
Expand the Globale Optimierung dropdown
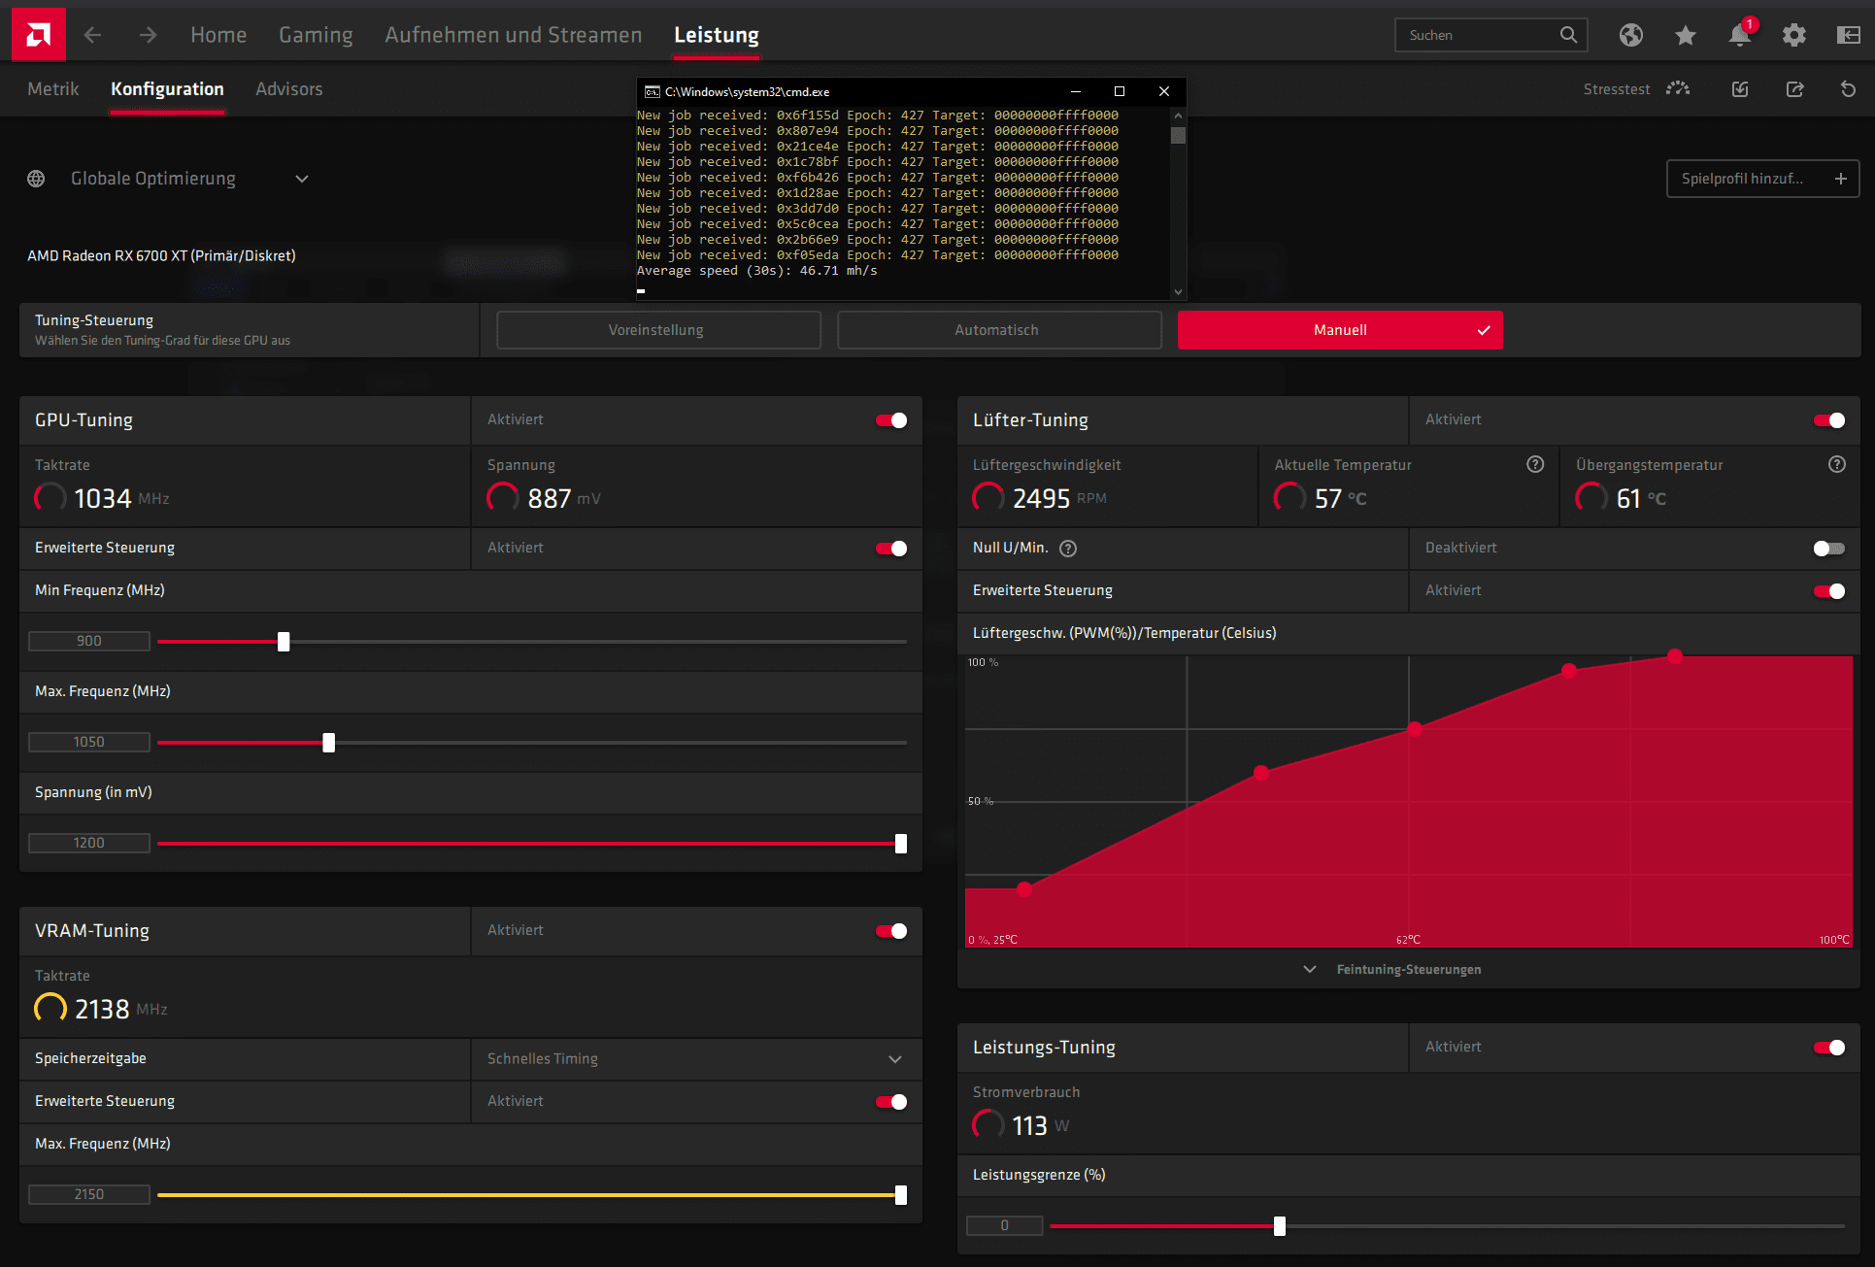pyautogui.click(x=302, y=179)
